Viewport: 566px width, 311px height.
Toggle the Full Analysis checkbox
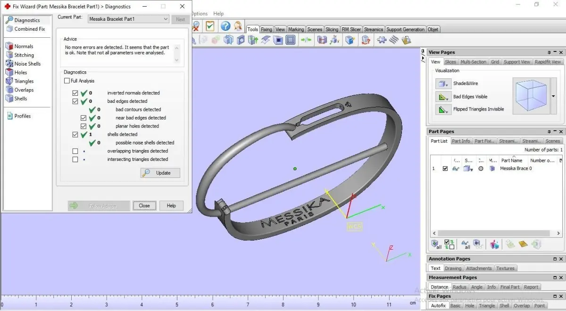[x=67, y=81]
